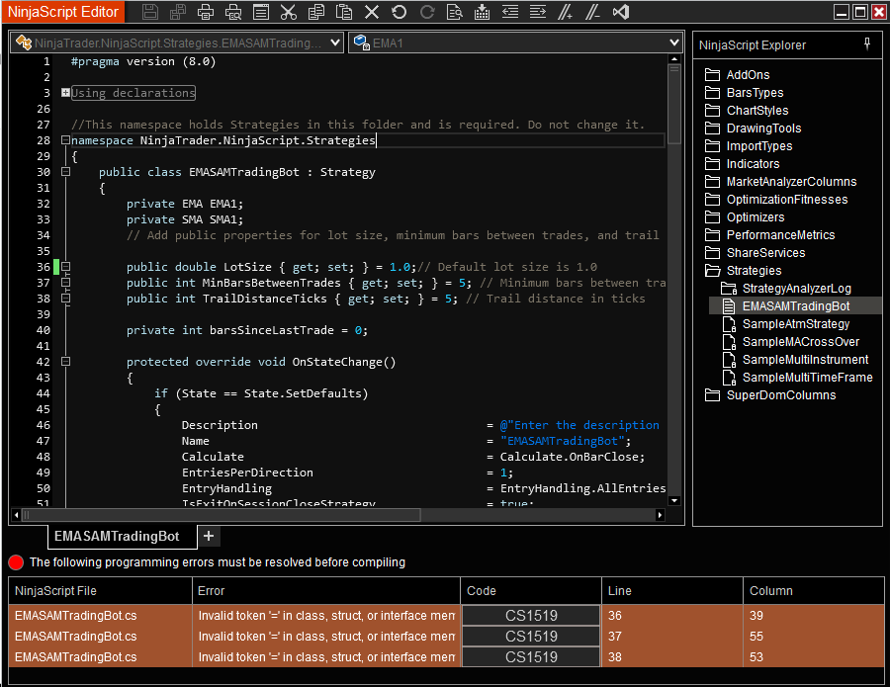890x687 pixels.
Task: Click the Paste clipboard icon
Action: [344, 13]
